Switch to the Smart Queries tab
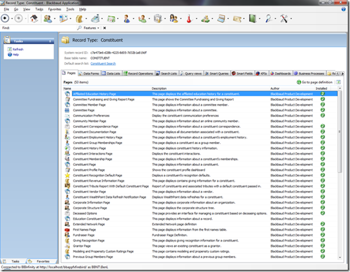Screen dimensions: 350x272 coord(218,72)
